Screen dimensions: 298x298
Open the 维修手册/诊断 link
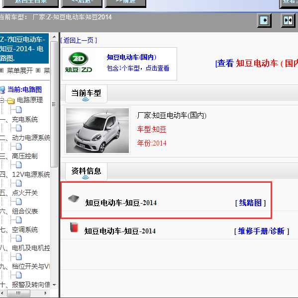262,231
